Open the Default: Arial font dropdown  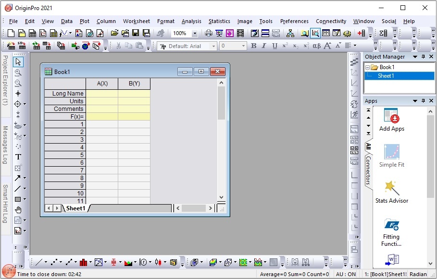click(x=213, y=46)
